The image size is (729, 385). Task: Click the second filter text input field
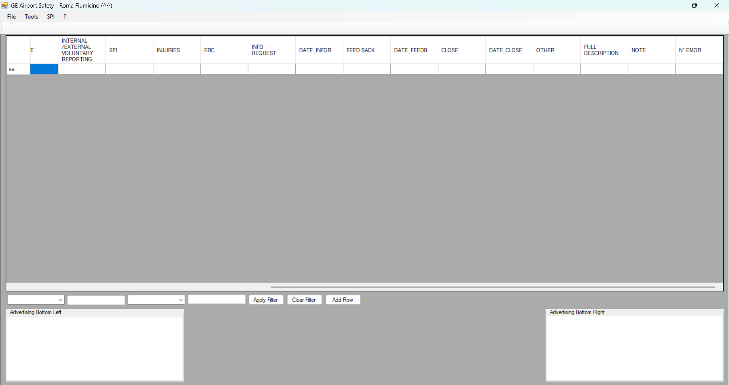[x=216, y=299]
